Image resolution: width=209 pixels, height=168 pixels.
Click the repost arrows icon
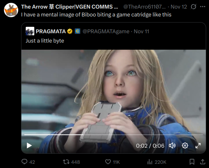66,162
